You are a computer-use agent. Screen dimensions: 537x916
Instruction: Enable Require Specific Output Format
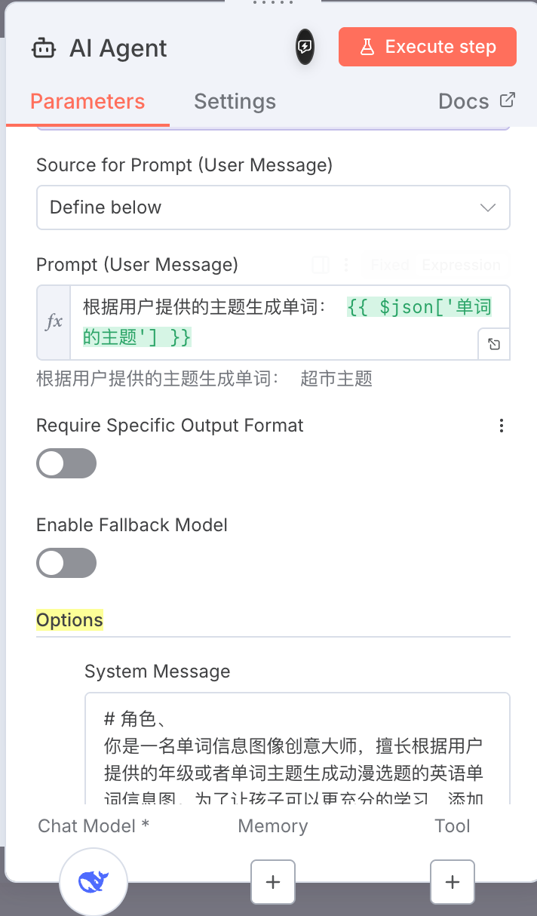(66, 463)
